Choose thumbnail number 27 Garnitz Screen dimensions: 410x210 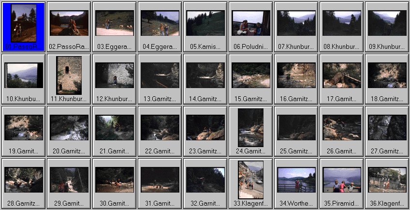point(387,128)
